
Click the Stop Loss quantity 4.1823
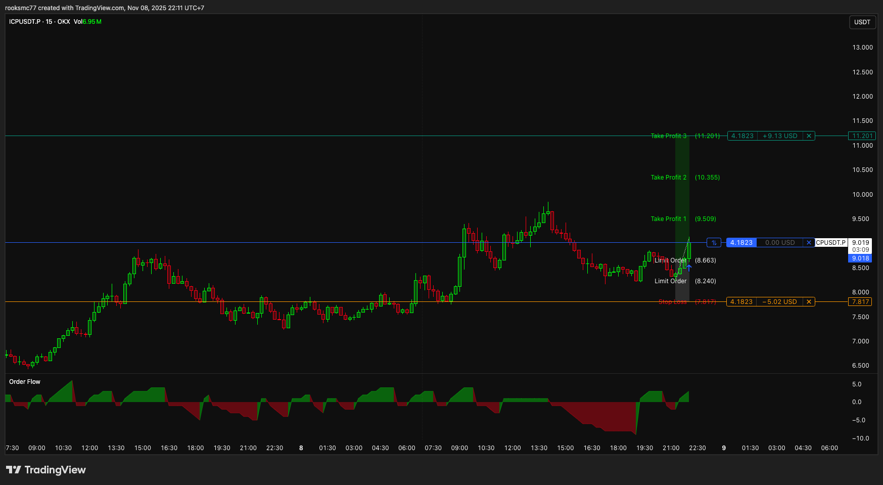tap(741, 302)
